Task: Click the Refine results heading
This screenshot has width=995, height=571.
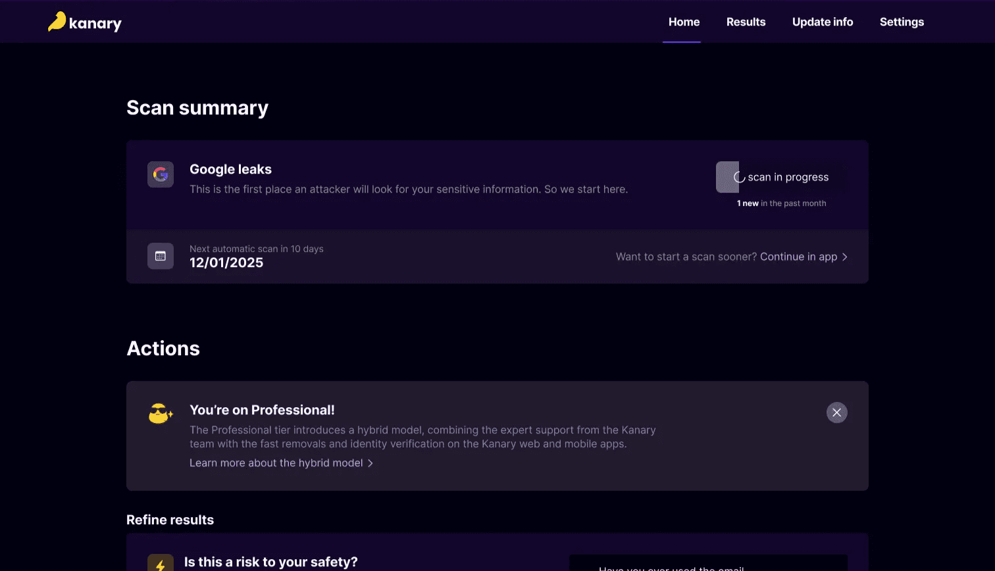Action: pyautogui.click(x=170, y=520)
